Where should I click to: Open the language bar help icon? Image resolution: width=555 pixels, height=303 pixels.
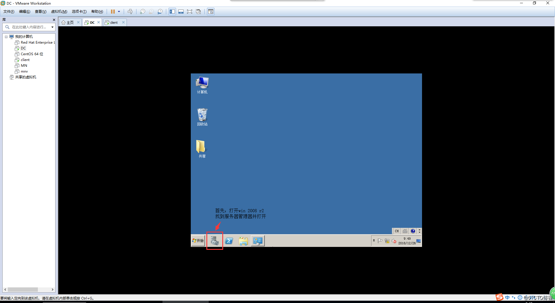tap(413, 231)
